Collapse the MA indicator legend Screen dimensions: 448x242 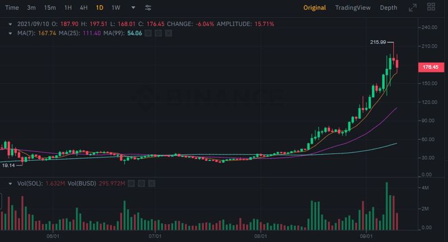tap(10, 34)
